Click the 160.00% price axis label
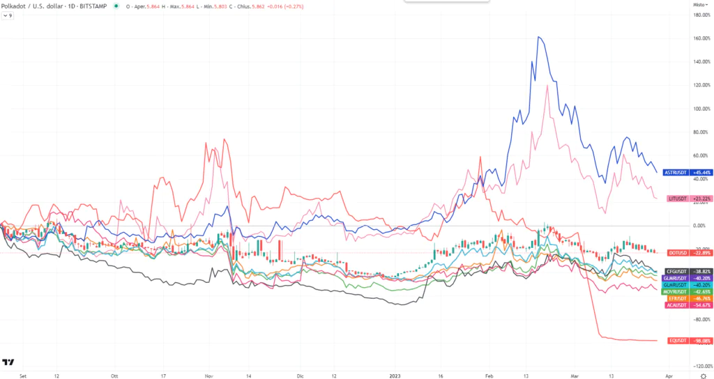 click(701, 38)
